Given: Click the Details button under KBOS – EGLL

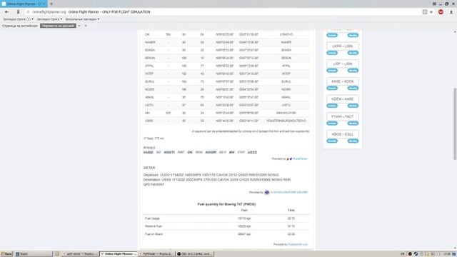Looking at the screenshot, I should (332, 141).
